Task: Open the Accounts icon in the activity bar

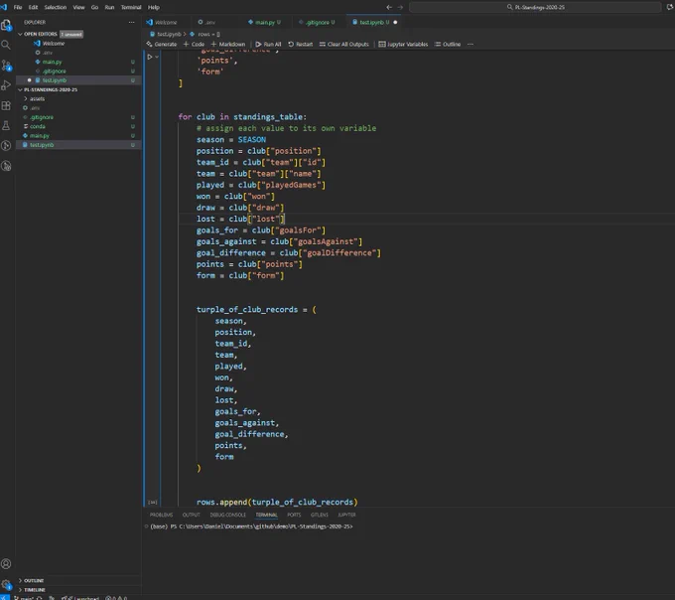Action: 6,564
